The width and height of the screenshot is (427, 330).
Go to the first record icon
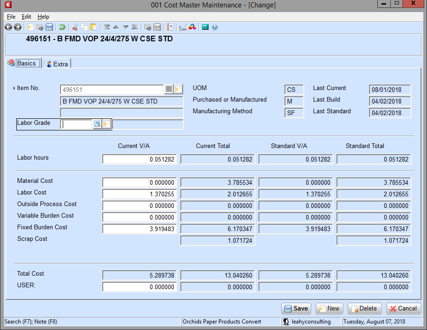click(107, 27)
